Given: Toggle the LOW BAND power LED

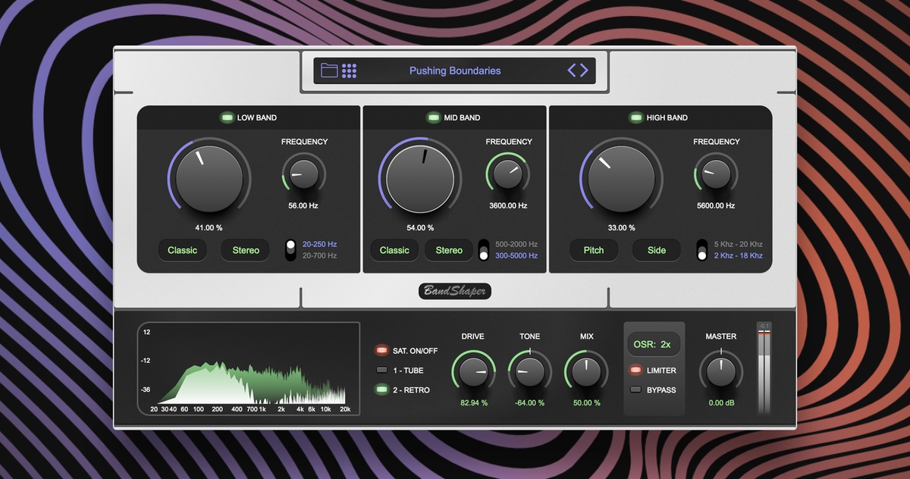Looking at the screenshot, I should coord(226,117).
